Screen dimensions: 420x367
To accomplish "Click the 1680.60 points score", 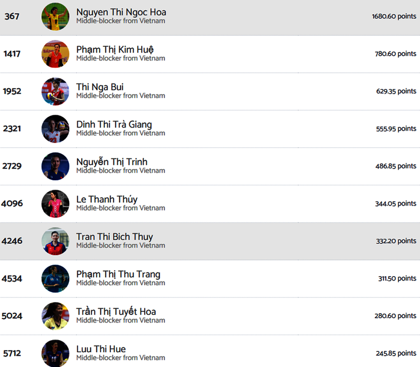I will coord(394,17).
